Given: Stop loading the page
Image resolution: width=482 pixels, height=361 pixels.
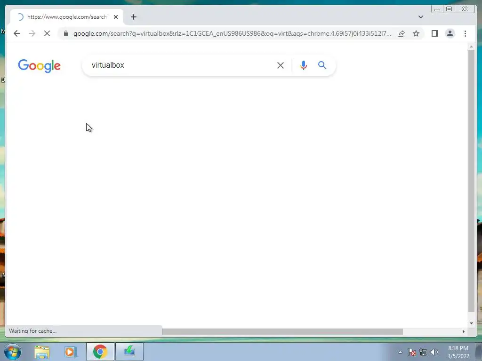Looking at the screenshot, I should point(47,33).
